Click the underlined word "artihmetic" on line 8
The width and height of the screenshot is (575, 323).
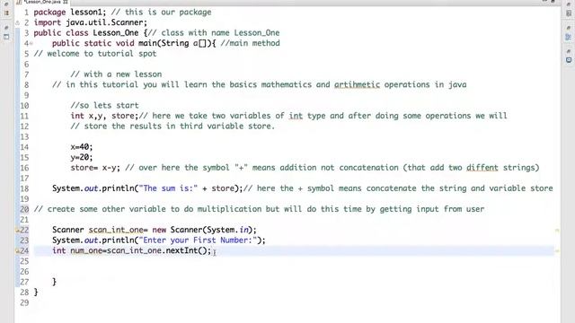[357, 84]
